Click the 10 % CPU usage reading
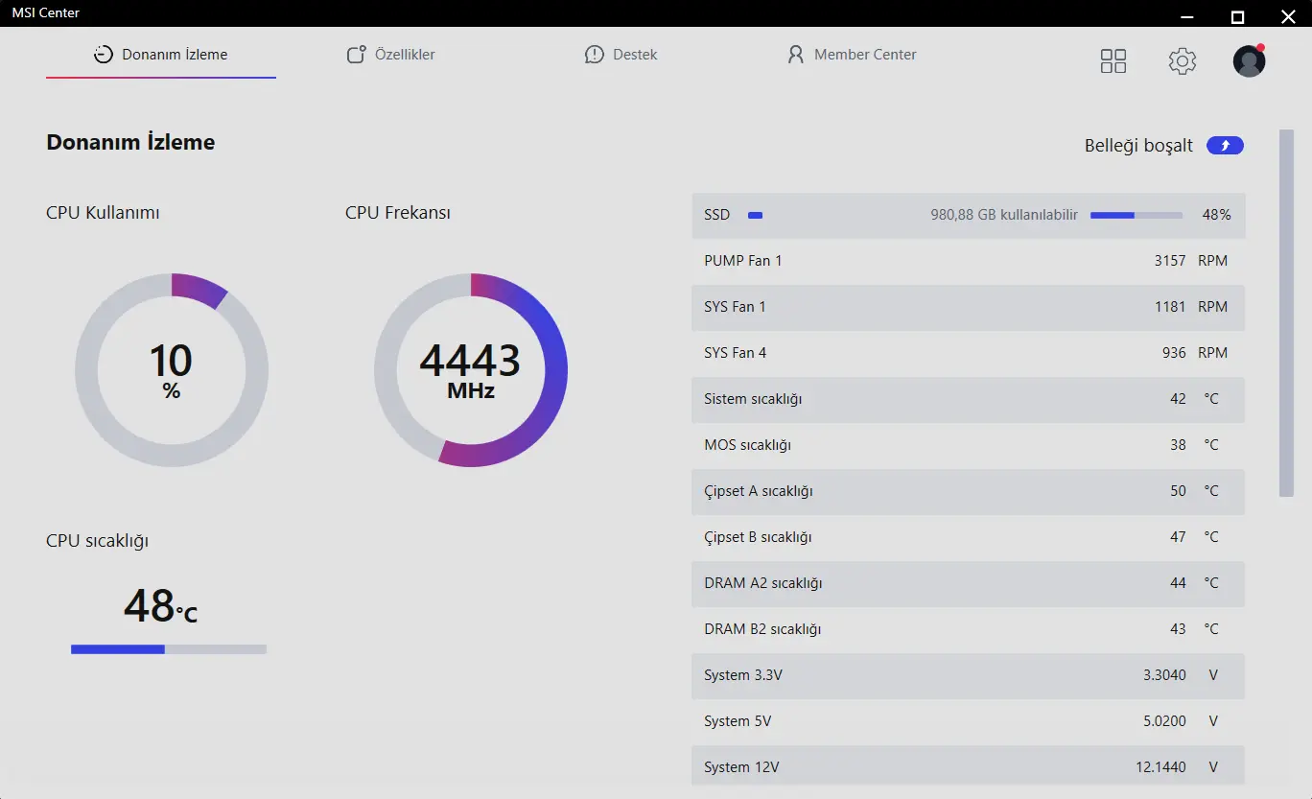 coord(172,371)
